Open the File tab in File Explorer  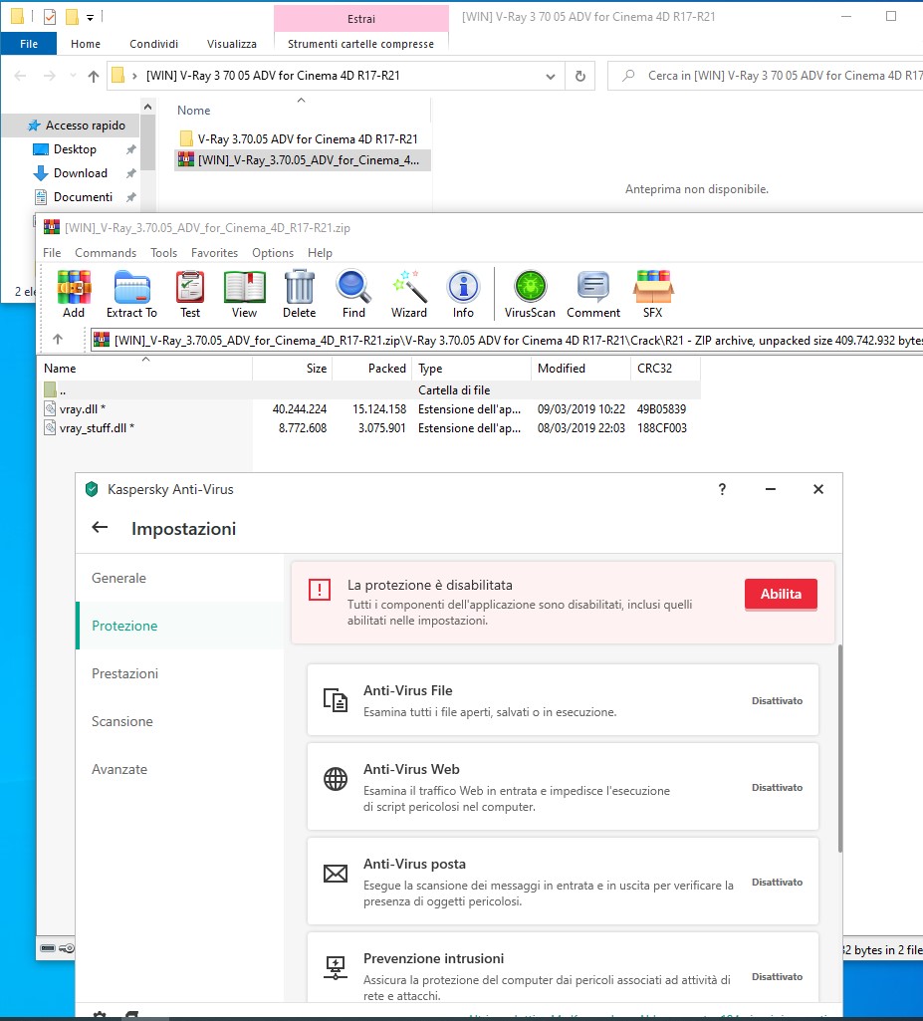[29, 44]
